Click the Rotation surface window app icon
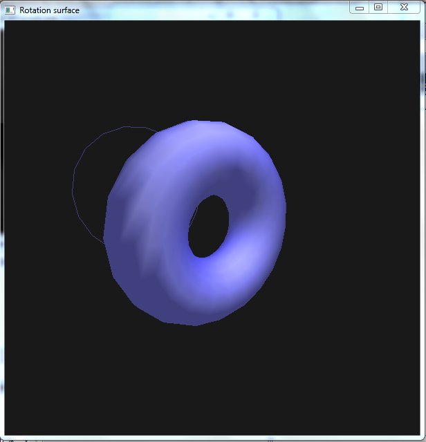The width and height of the screenshot is (426, 442). click(10, 10)
